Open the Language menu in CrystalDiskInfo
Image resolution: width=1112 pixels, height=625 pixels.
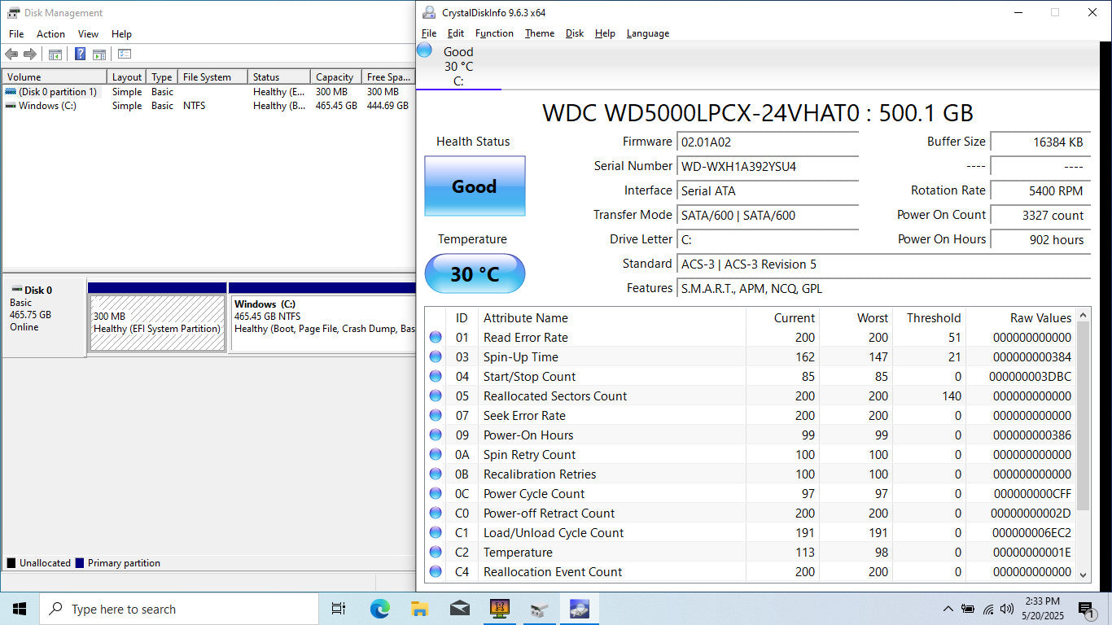(x=647, y=33)
